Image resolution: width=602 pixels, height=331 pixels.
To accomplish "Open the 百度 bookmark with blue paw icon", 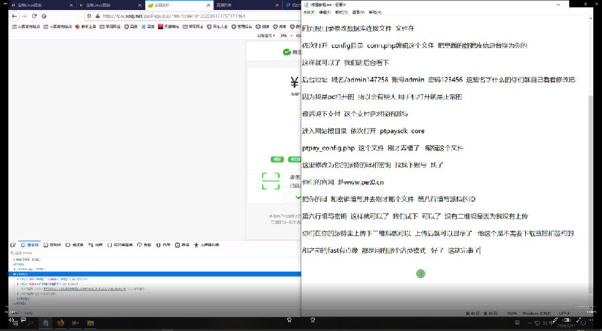I will 148,27.
